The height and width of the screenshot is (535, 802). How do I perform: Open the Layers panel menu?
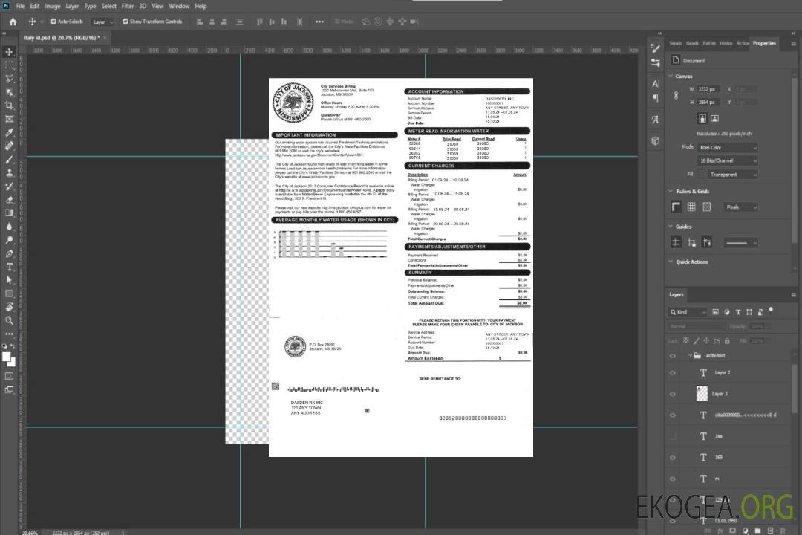point(793,295)
